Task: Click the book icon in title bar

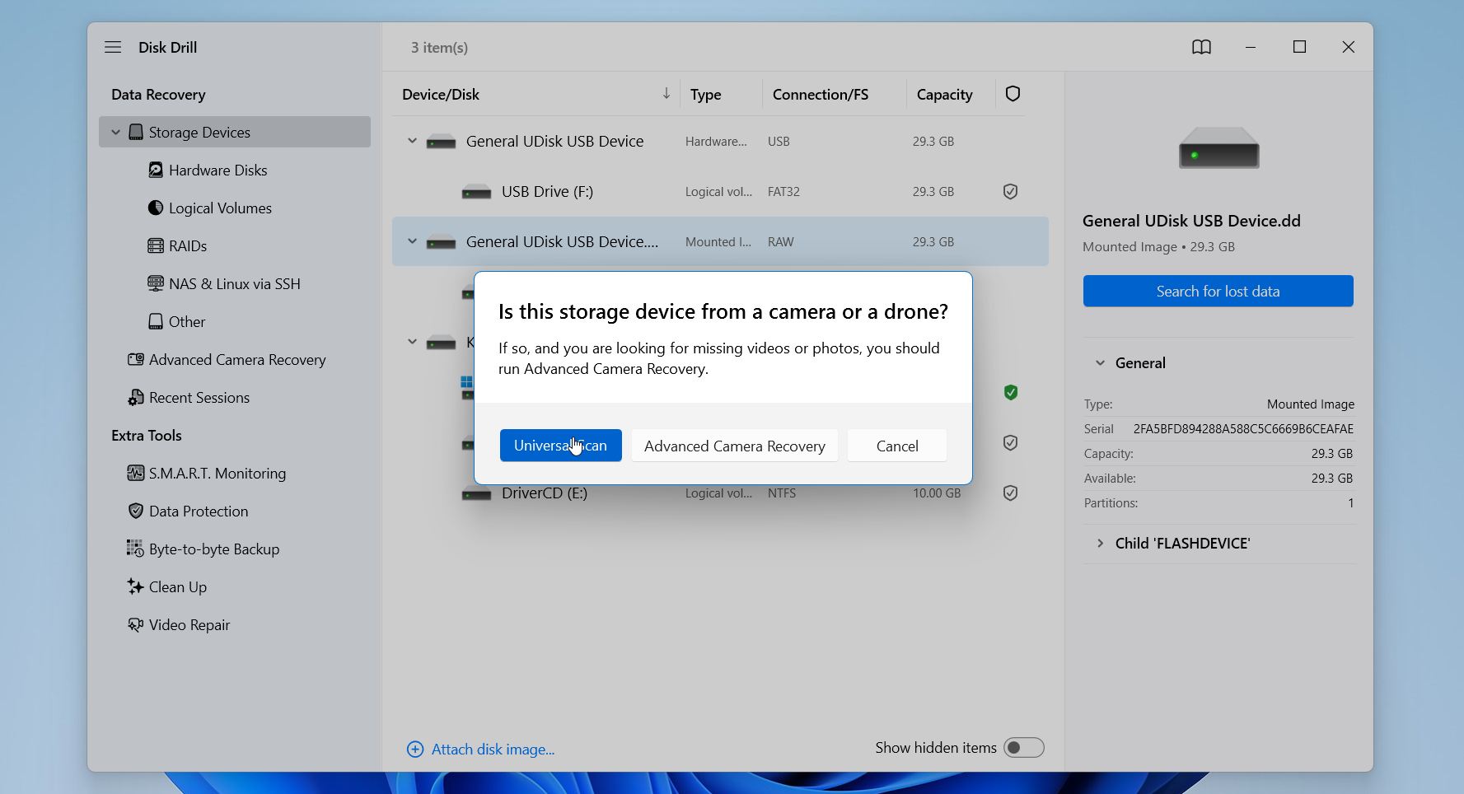Action: tap(1201, 48)
